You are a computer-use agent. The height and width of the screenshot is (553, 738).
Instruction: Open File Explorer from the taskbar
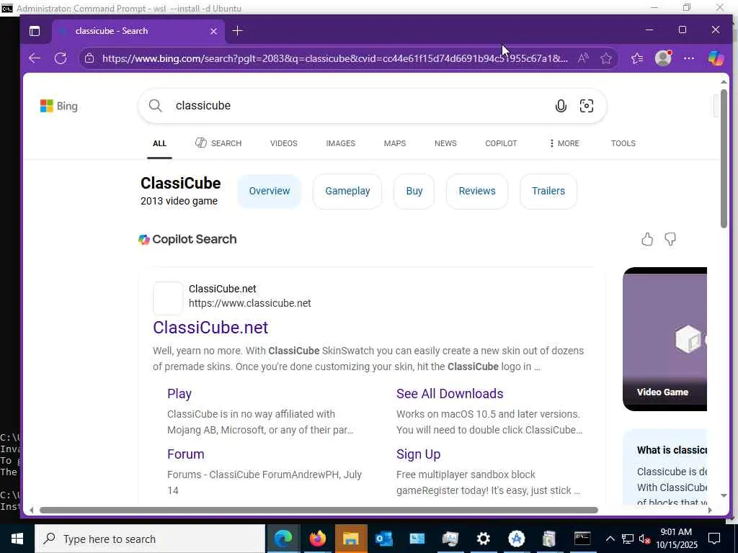351,539
